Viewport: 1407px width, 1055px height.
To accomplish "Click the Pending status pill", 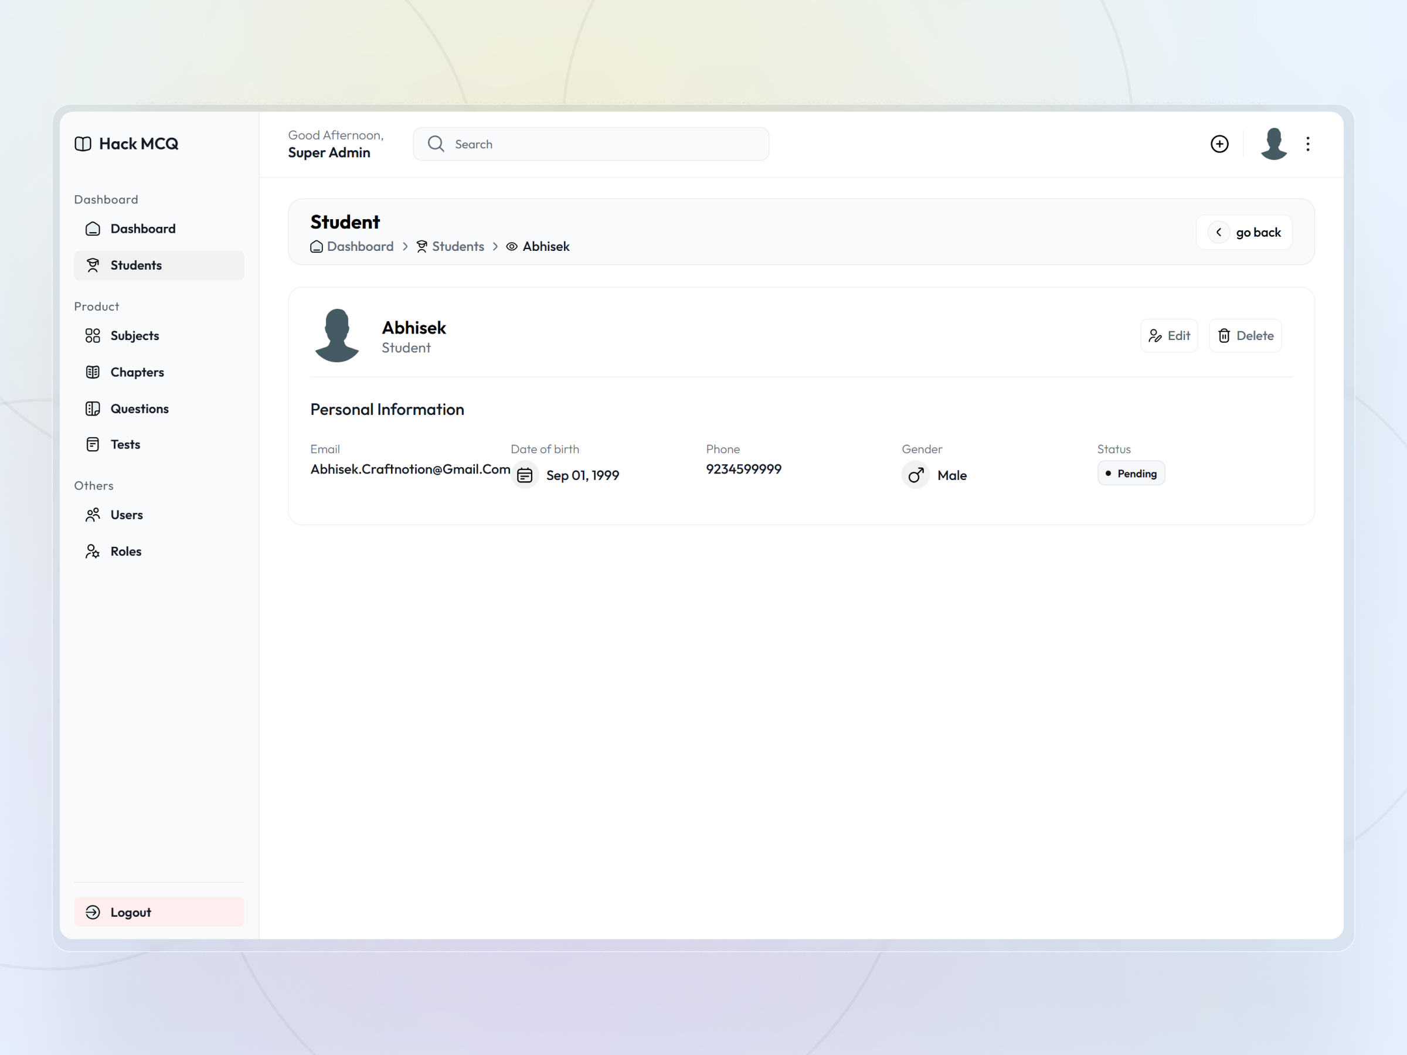I will (x=1130, y=472).
